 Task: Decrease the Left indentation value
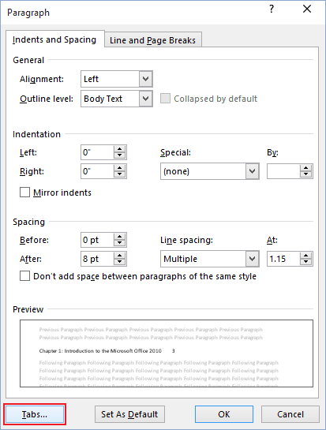(x=120, y=155)
